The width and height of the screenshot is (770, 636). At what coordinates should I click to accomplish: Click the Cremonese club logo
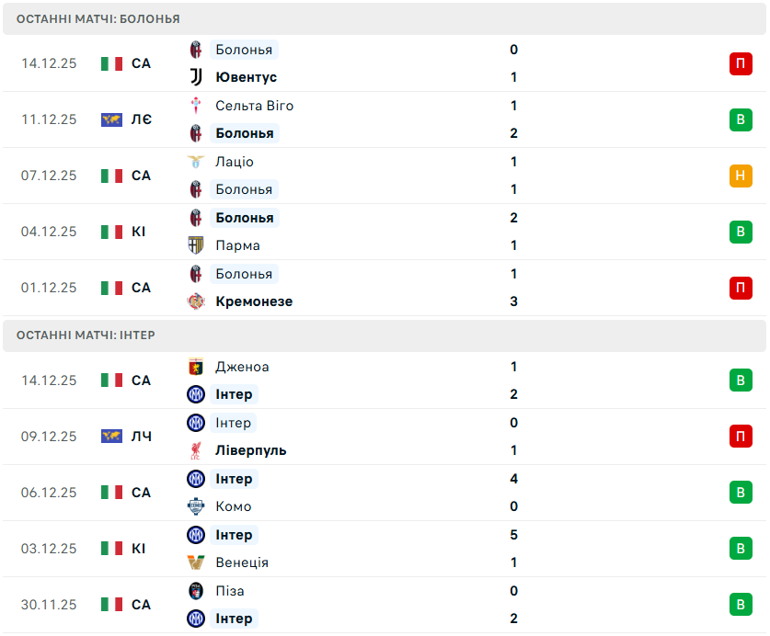(x=195, y=301)
